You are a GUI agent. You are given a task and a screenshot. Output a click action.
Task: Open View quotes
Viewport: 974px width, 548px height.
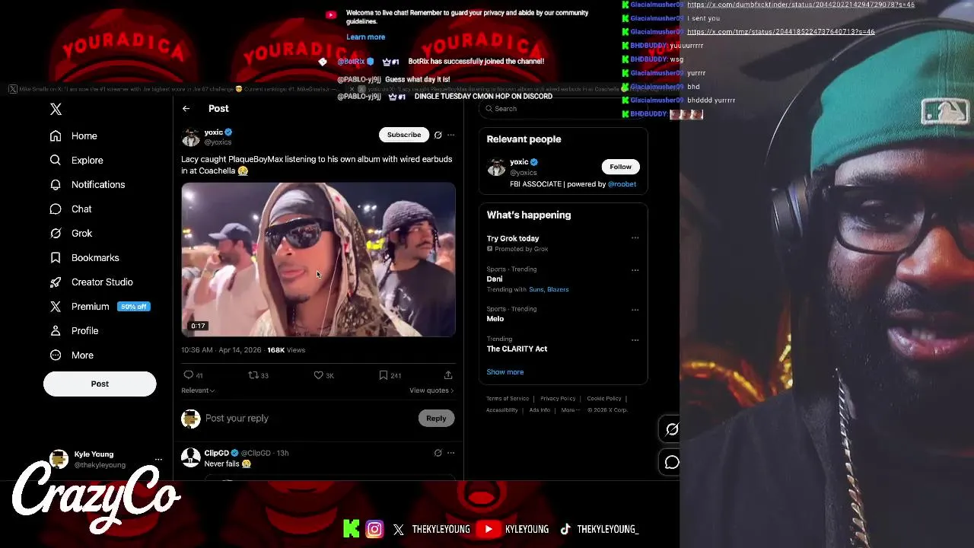tap(431, 390)
